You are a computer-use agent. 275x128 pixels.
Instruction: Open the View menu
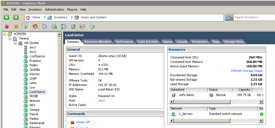click(x=22, y=9)
